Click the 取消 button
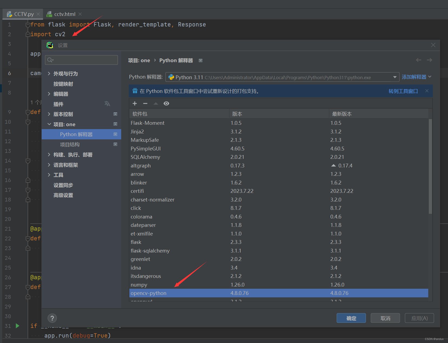The image size is (448, 343). click(x=385, y=318)
